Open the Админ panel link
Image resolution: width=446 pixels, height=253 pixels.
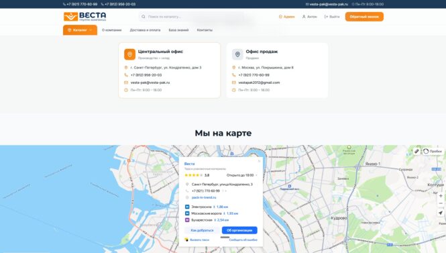point(287,17)
